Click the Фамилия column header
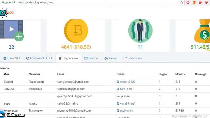This screenshot has width=210, height=118. click(x=34, y=74)
